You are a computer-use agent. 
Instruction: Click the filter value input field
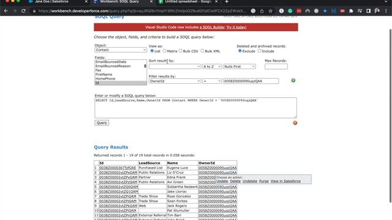[x=251, y=81]
